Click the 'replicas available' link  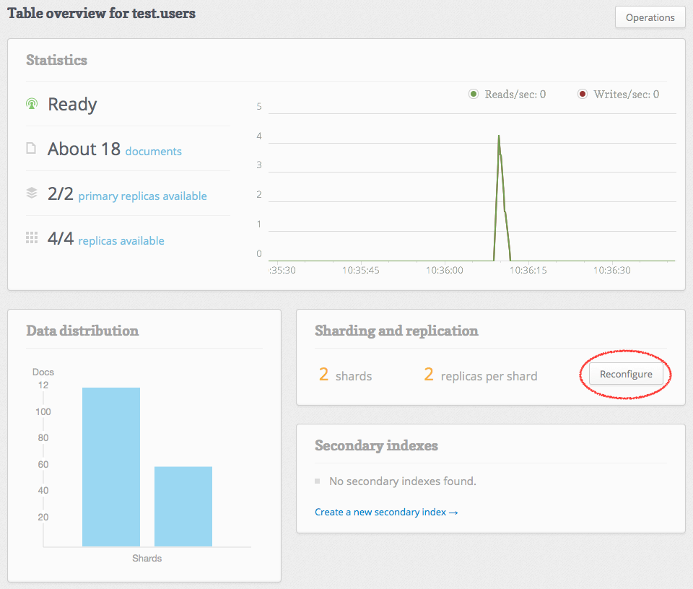coord(121,241)
